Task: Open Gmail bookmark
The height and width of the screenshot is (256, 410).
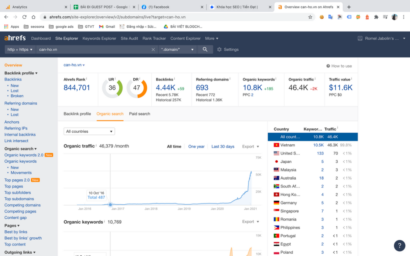Action: point(107,27)
